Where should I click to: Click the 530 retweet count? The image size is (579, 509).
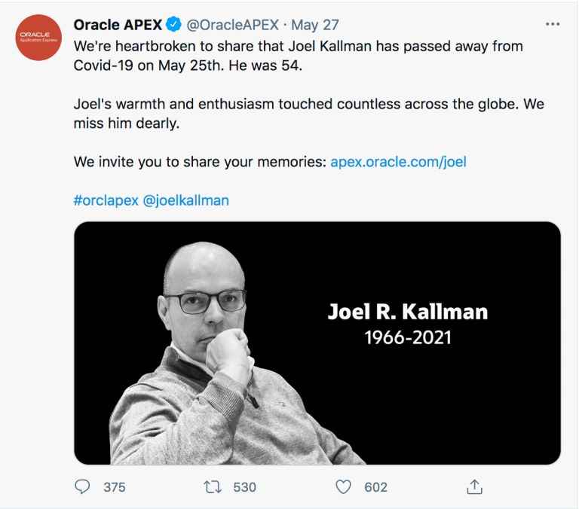tap(244, 487)
